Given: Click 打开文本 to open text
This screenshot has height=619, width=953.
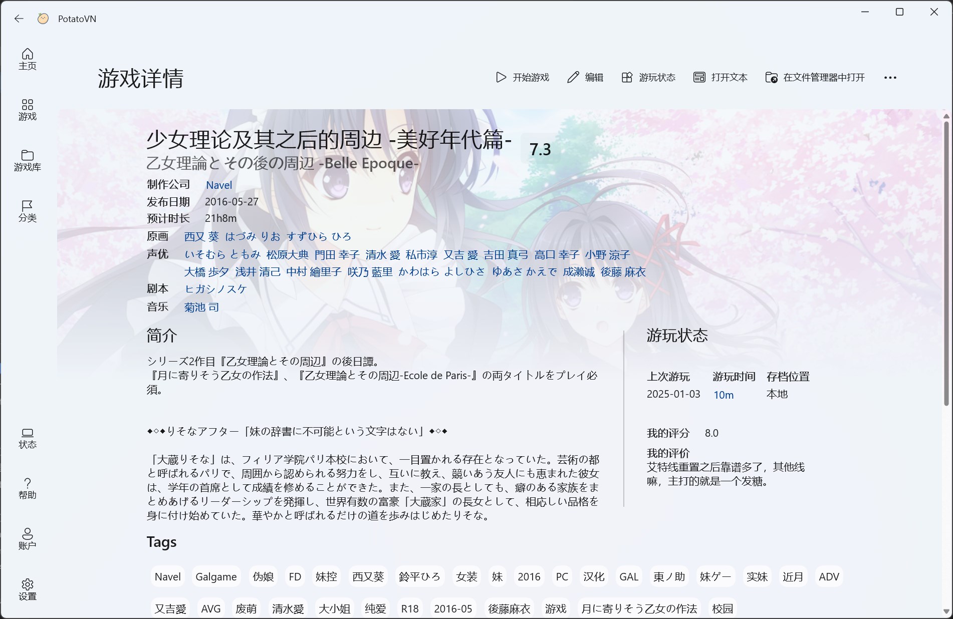Looking at the screenshot, I should point(721,77).
